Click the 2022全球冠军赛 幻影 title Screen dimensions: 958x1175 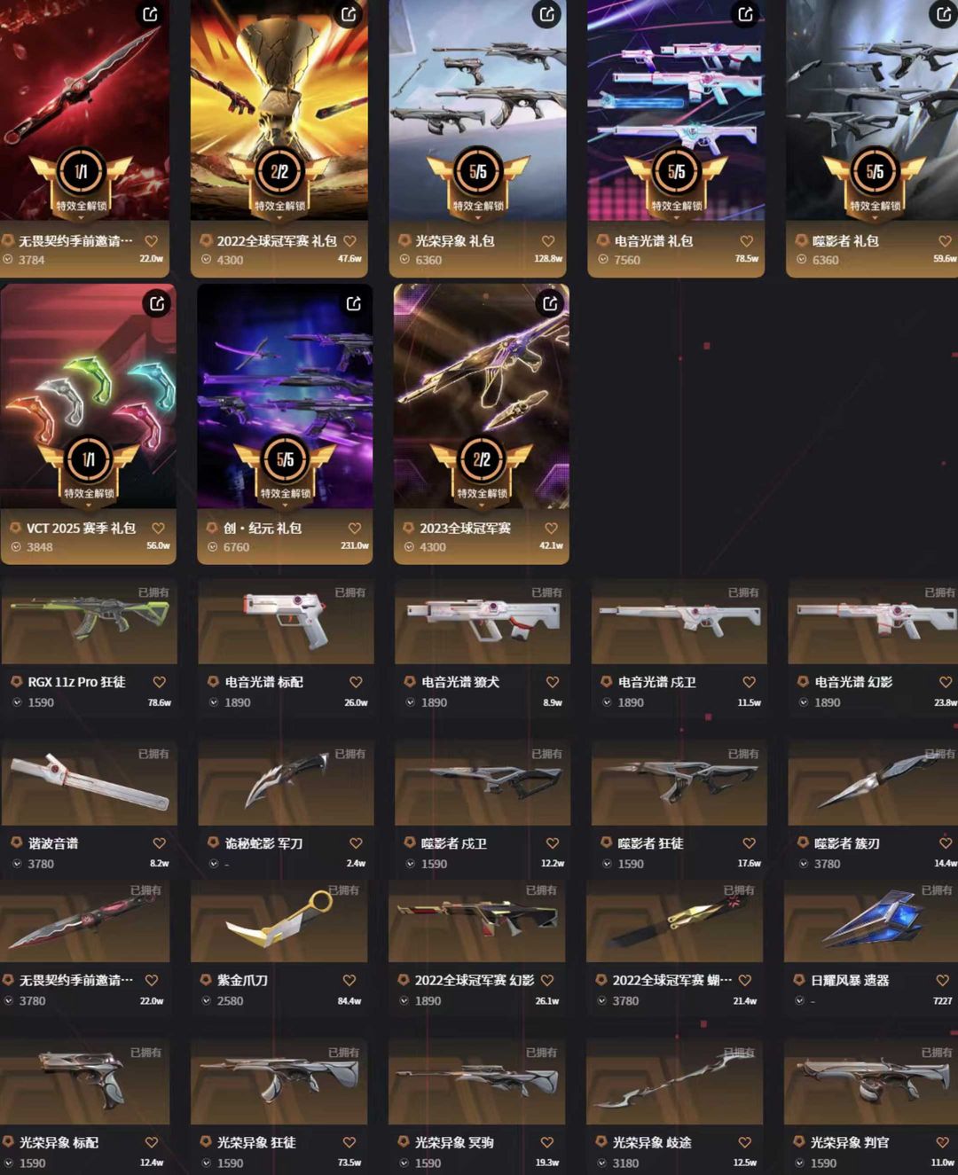pyautogui.click(x=475, y=980)
